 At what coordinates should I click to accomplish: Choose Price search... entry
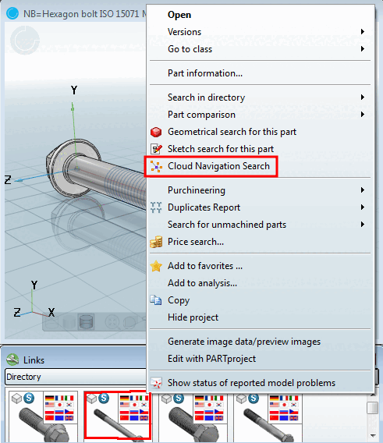coord(196,242)
